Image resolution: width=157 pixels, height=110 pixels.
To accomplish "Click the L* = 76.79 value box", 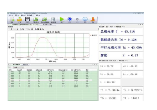I will (x=110, y=66).
